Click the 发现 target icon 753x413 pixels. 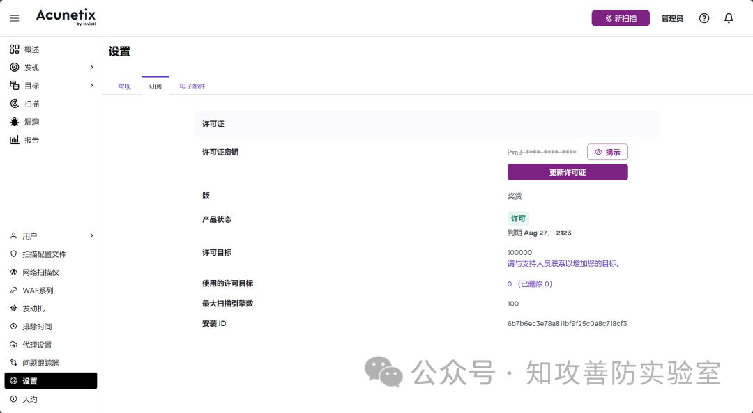(15, 67)
